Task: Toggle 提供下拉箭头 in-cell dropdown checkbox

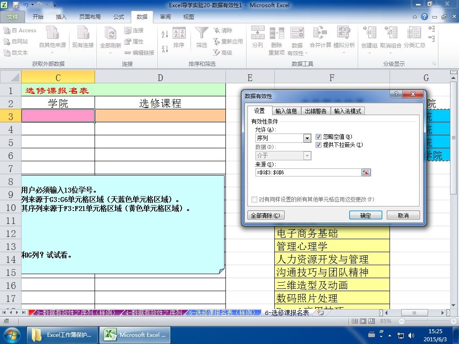Action: [x=319, y=145]
